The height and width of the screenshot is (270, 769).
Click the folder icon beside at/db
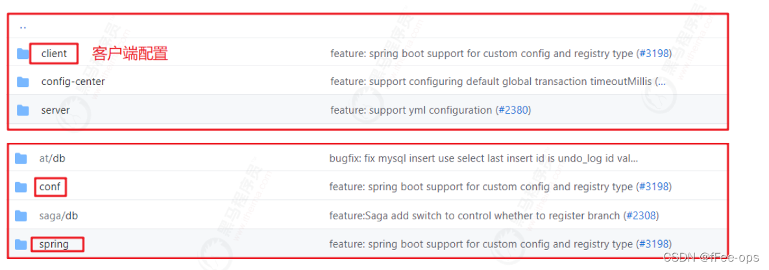click(x=21, y=158)
